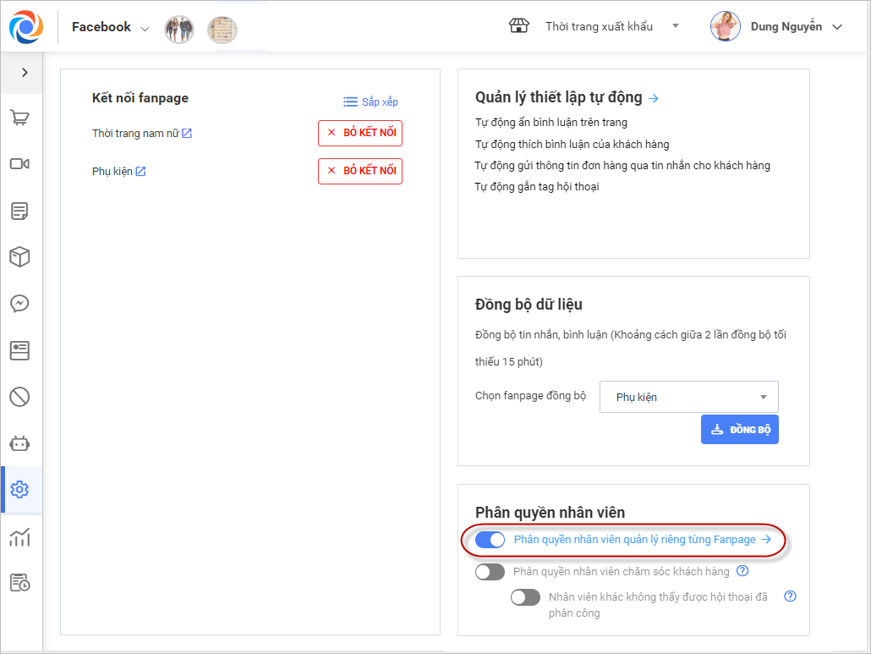
Task: Expand the collapsed sidebar with the arrow
Action: 25,73
